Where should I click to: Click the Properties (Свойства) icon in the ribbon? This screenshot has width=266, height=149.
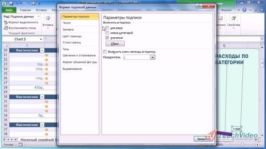tap(234, 18)
